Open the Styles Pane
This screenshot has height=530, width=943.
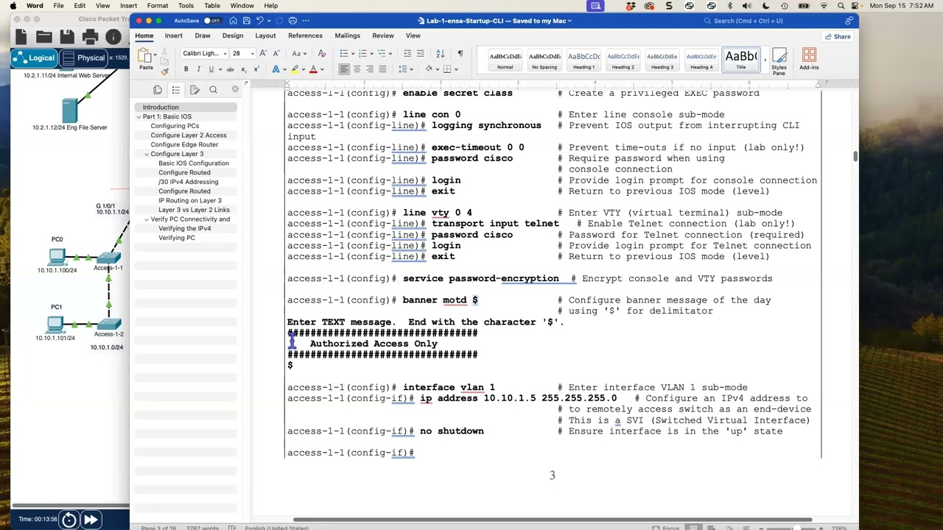(779, 62)
